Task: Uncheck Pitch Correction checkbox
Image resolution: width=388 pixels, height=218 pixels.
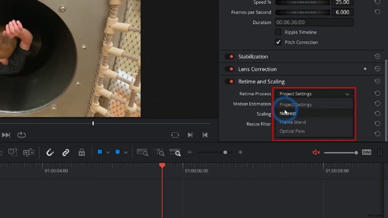Action: (278, 42)
